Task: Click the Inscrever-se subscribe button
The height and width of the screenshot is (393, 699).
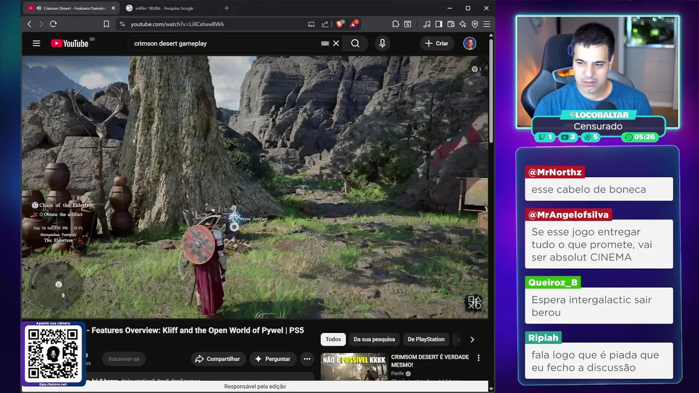Action: pos(124,359)
